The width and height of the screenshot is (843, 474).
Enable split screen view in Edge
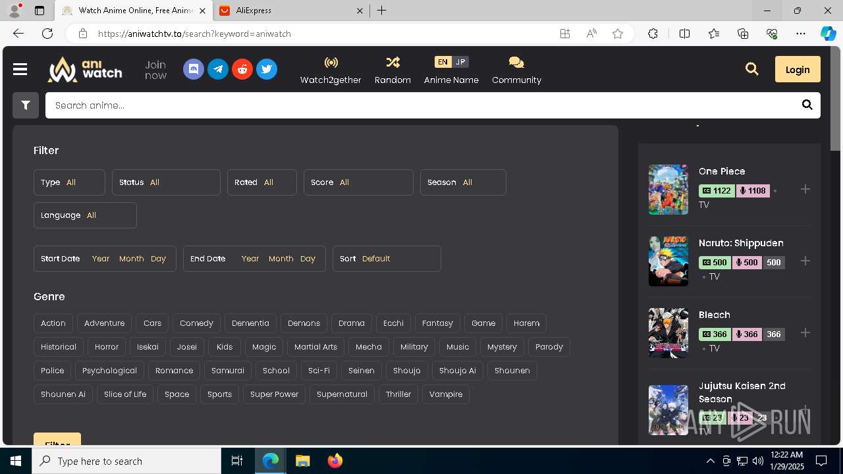pos(684,34)
